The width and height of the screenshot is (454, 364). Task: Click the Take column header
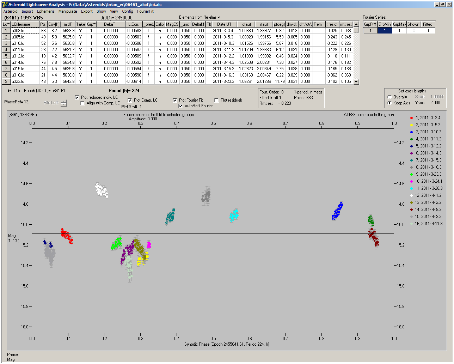[81, 24]
